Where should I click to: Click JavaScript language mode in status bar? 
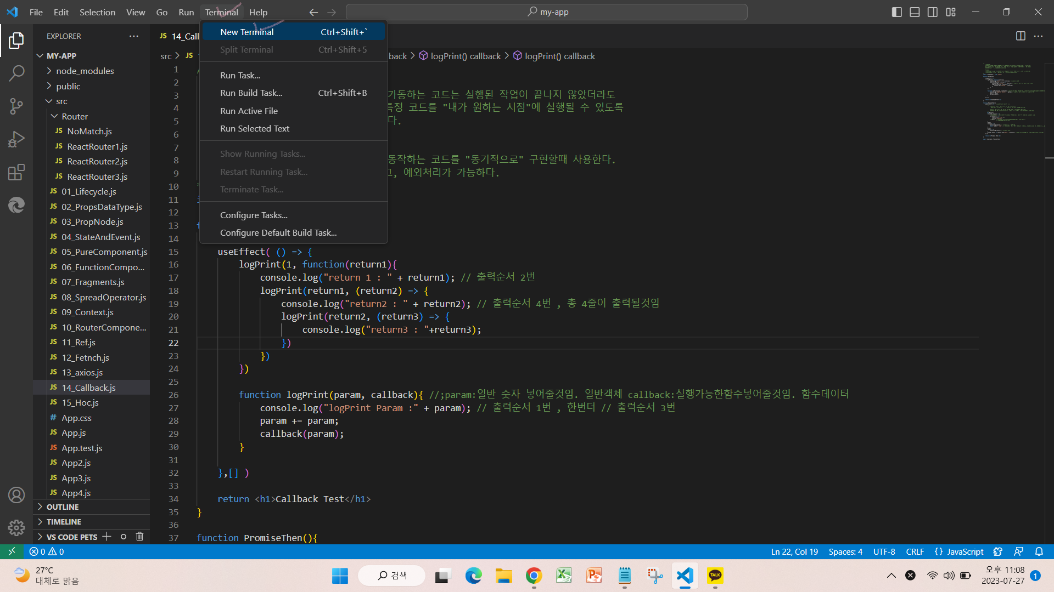tap(965, 551)
